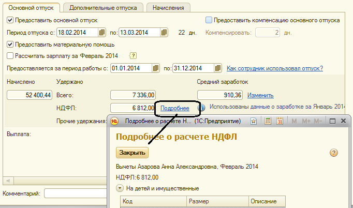This screenshot has width=353, height=208.
Task: Click the M memory button in popup title bar
Action: pos(294,121)
